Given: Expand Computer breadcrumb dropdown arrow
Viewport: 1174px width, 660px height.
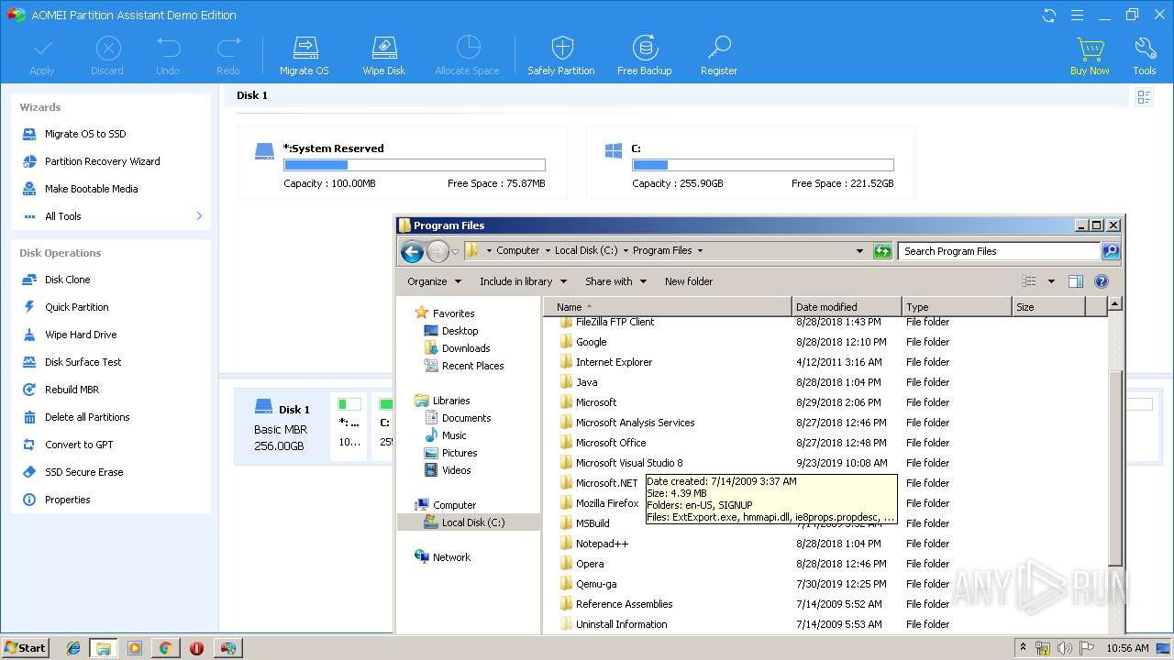Looking at the screenshot, I should pos(548,250).
